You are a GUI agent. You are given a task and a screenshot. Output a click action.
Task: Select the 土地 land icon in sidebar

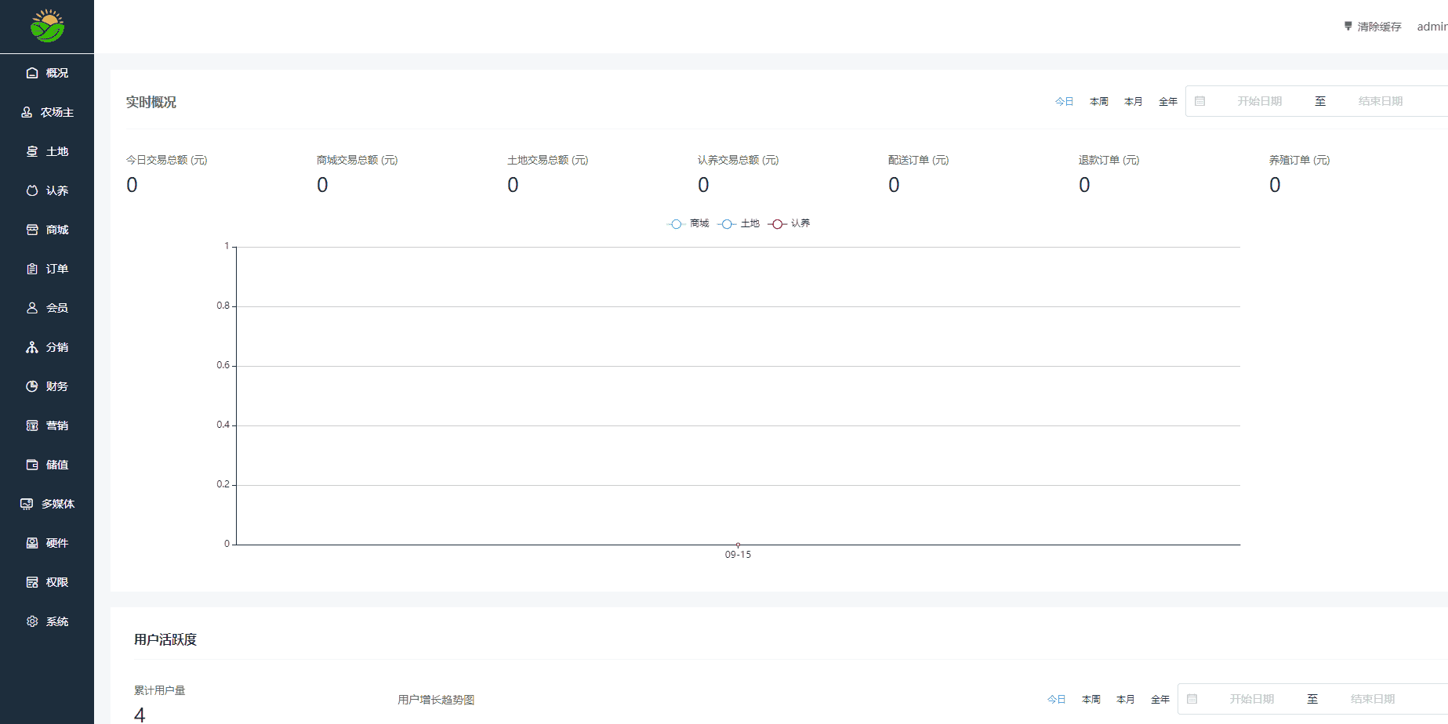(32, 151)
